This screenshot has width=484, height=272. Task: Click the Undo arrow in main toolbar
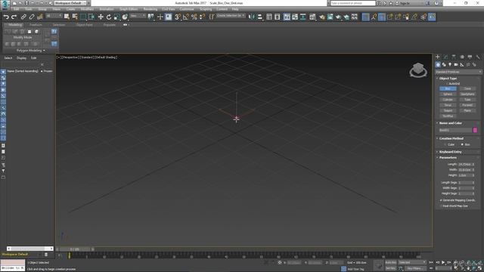tap(6, 17)
